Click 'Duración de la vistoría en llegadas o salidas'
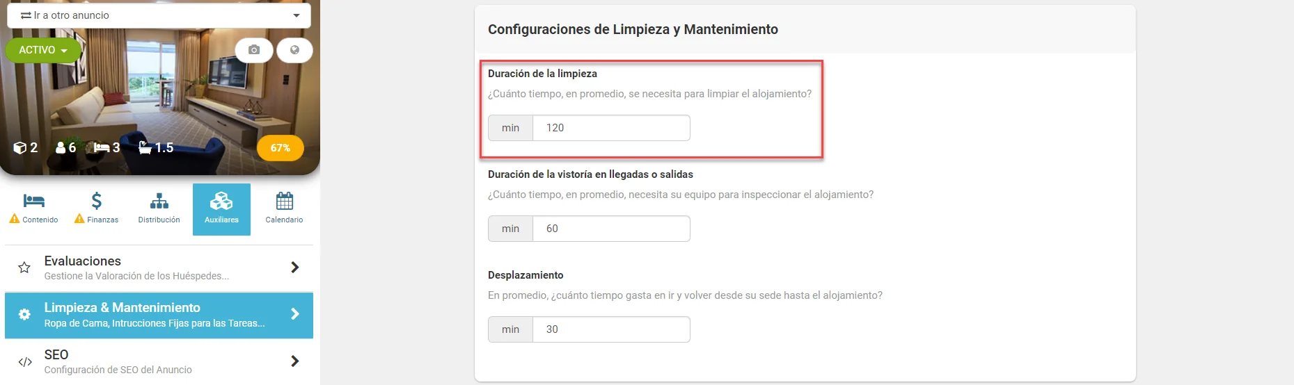The height and width of the screenshot is (385, 1294). coord(590,174)
